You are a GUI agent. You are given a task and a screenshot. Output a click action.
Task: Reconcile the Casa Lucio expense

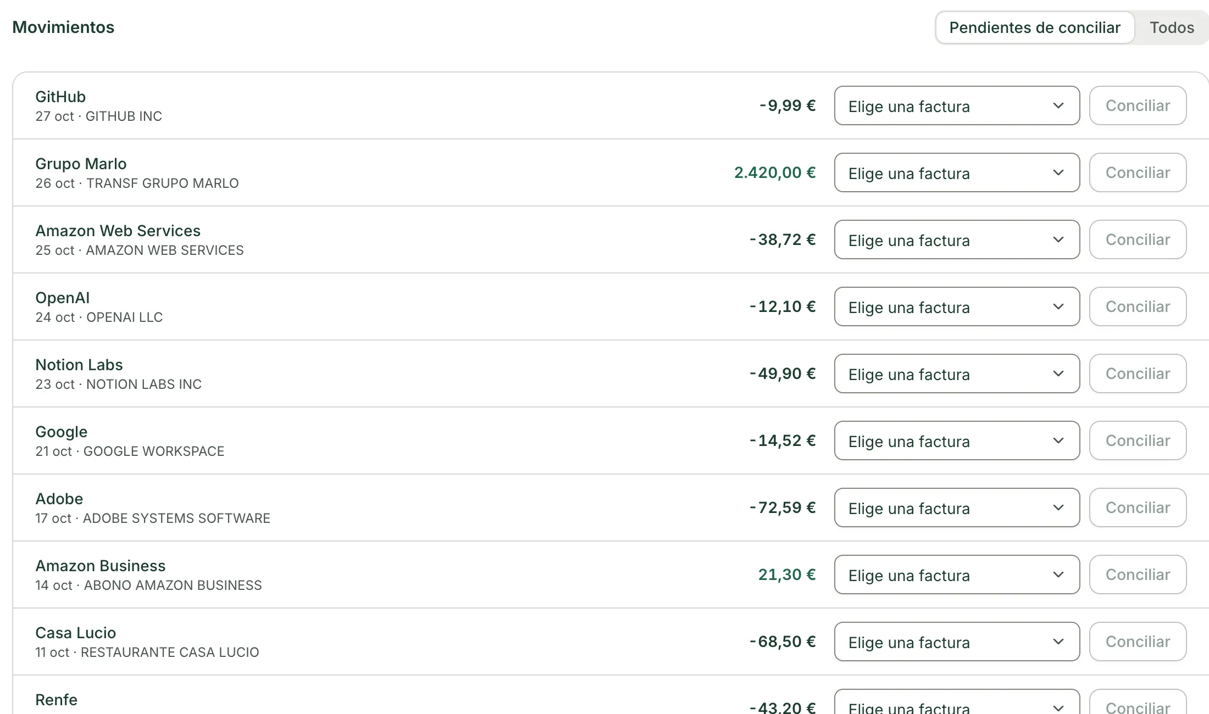(1138, 642)
